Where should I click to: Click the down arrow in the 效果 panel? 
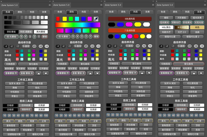[201, 73]
